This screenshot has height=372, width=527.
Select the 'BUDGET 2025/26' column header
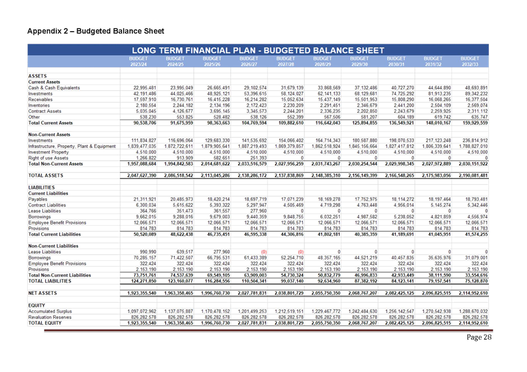(212, 61)
